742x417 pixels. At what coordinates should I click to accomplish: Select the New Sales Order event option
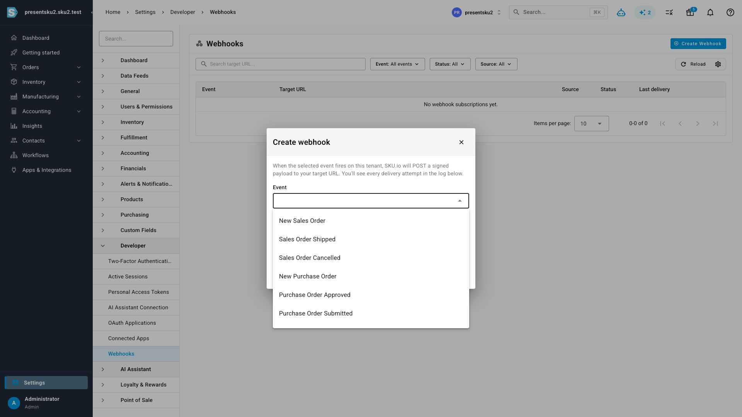click(371, 221)
